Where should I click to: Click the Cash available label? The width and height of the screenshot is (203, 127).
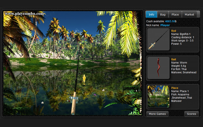tap(155, 21)
